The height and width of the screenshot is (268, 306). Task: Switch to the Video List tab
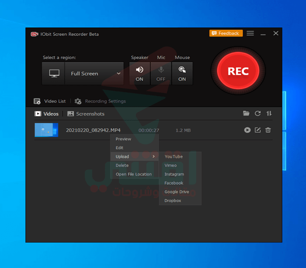tap(49, 101)
